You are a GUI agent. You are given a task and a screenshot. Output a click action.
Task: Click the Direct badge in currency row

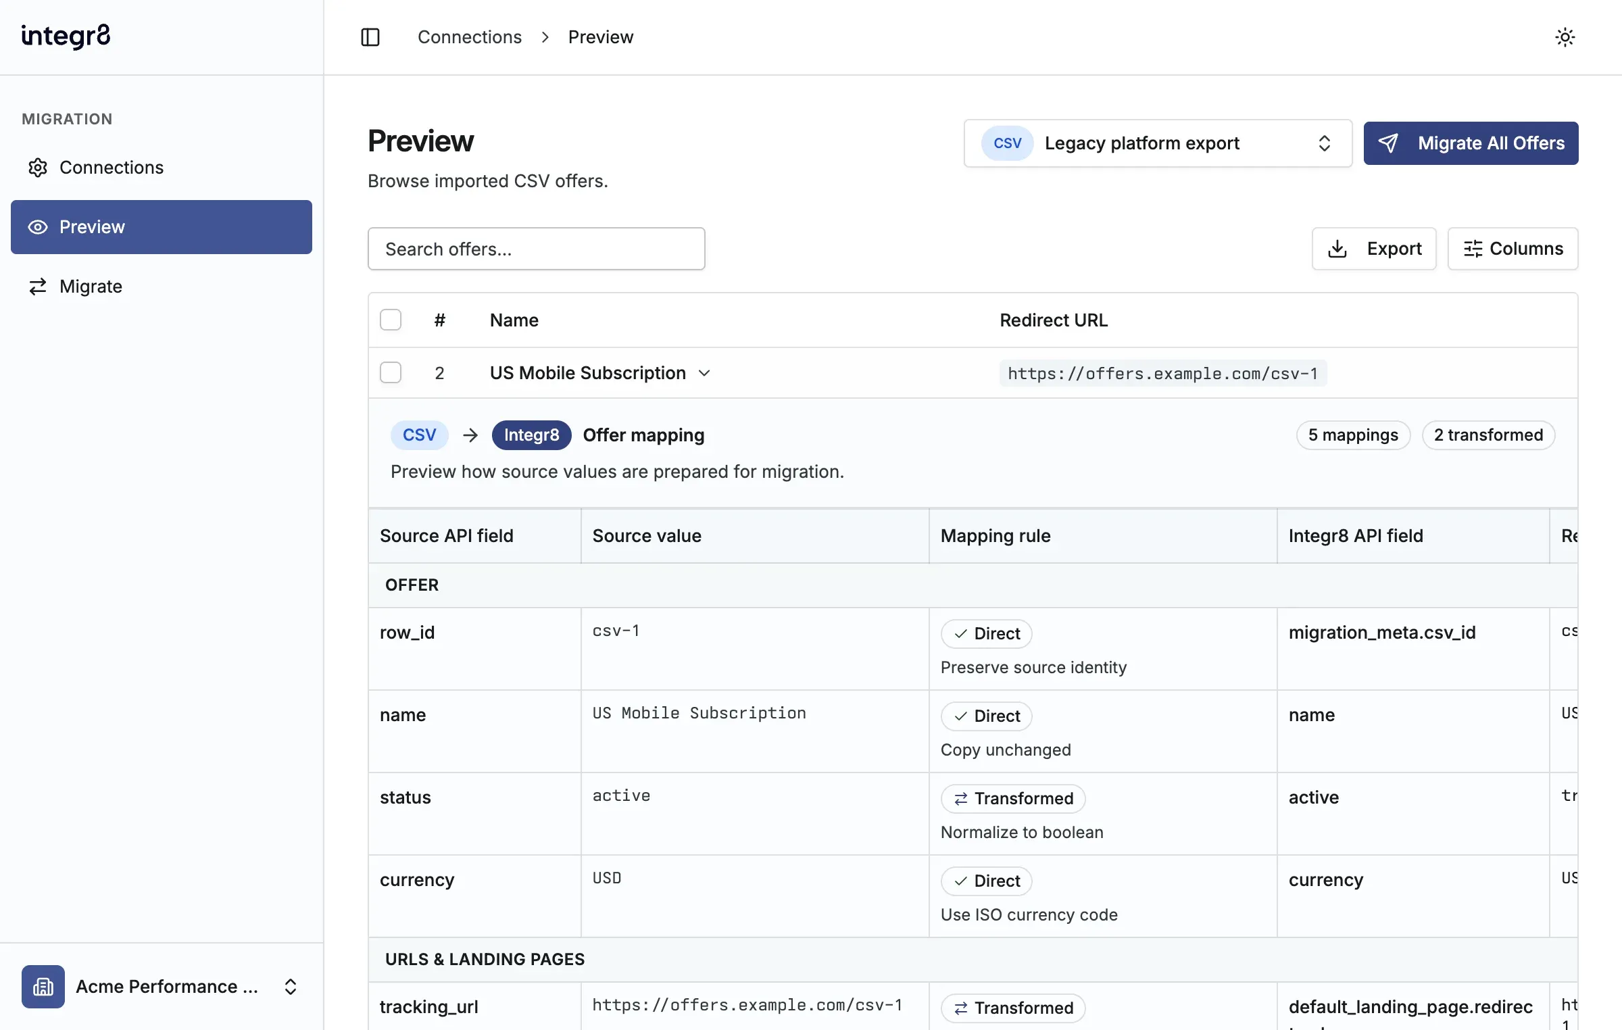(x=987, y=881)
